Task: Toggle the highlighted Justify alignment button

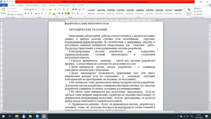Action: point(69,14)
